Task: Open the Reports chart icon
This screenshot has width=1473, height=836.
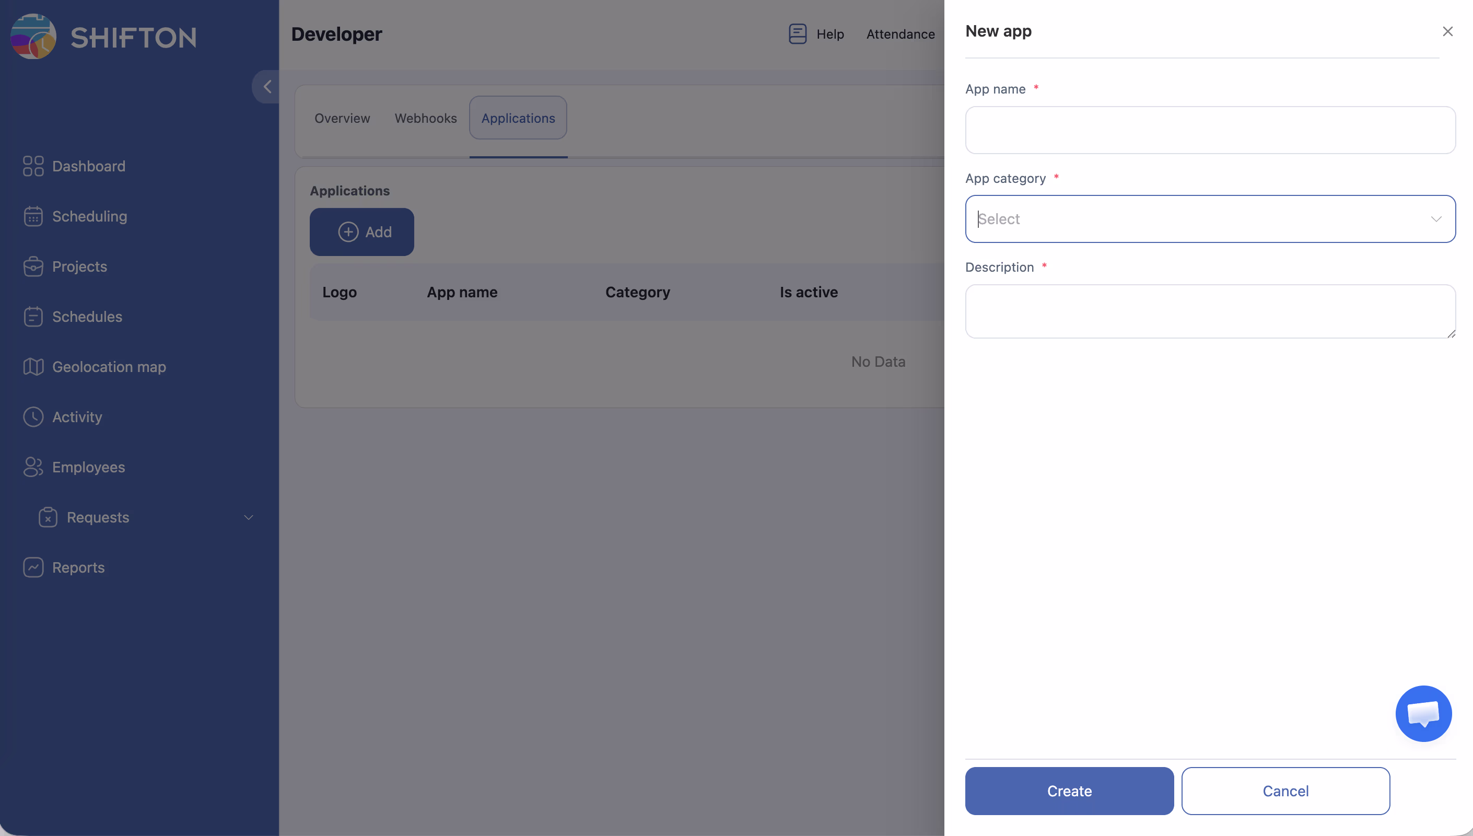Action: coord(33,567)
